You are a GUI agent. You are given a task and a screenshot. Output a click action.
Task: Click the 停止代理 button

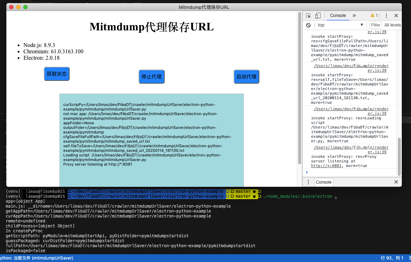click(152, 77)
